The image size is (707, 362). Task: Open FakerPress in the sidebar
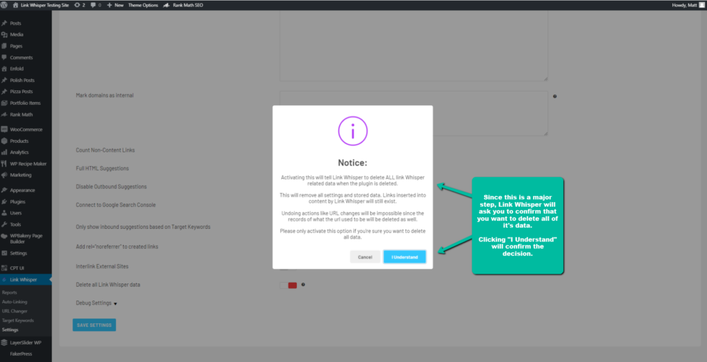[x=21, y=354]
